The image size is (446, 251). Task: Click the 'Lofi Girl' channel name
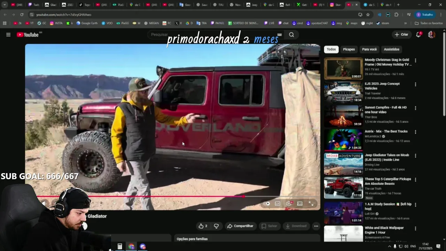coord(370,214)
